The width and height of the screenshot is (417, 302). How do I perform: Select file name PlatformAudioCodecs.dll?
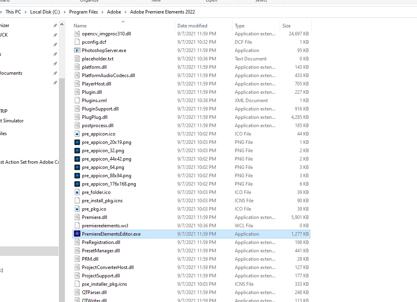tap(108, 75)
